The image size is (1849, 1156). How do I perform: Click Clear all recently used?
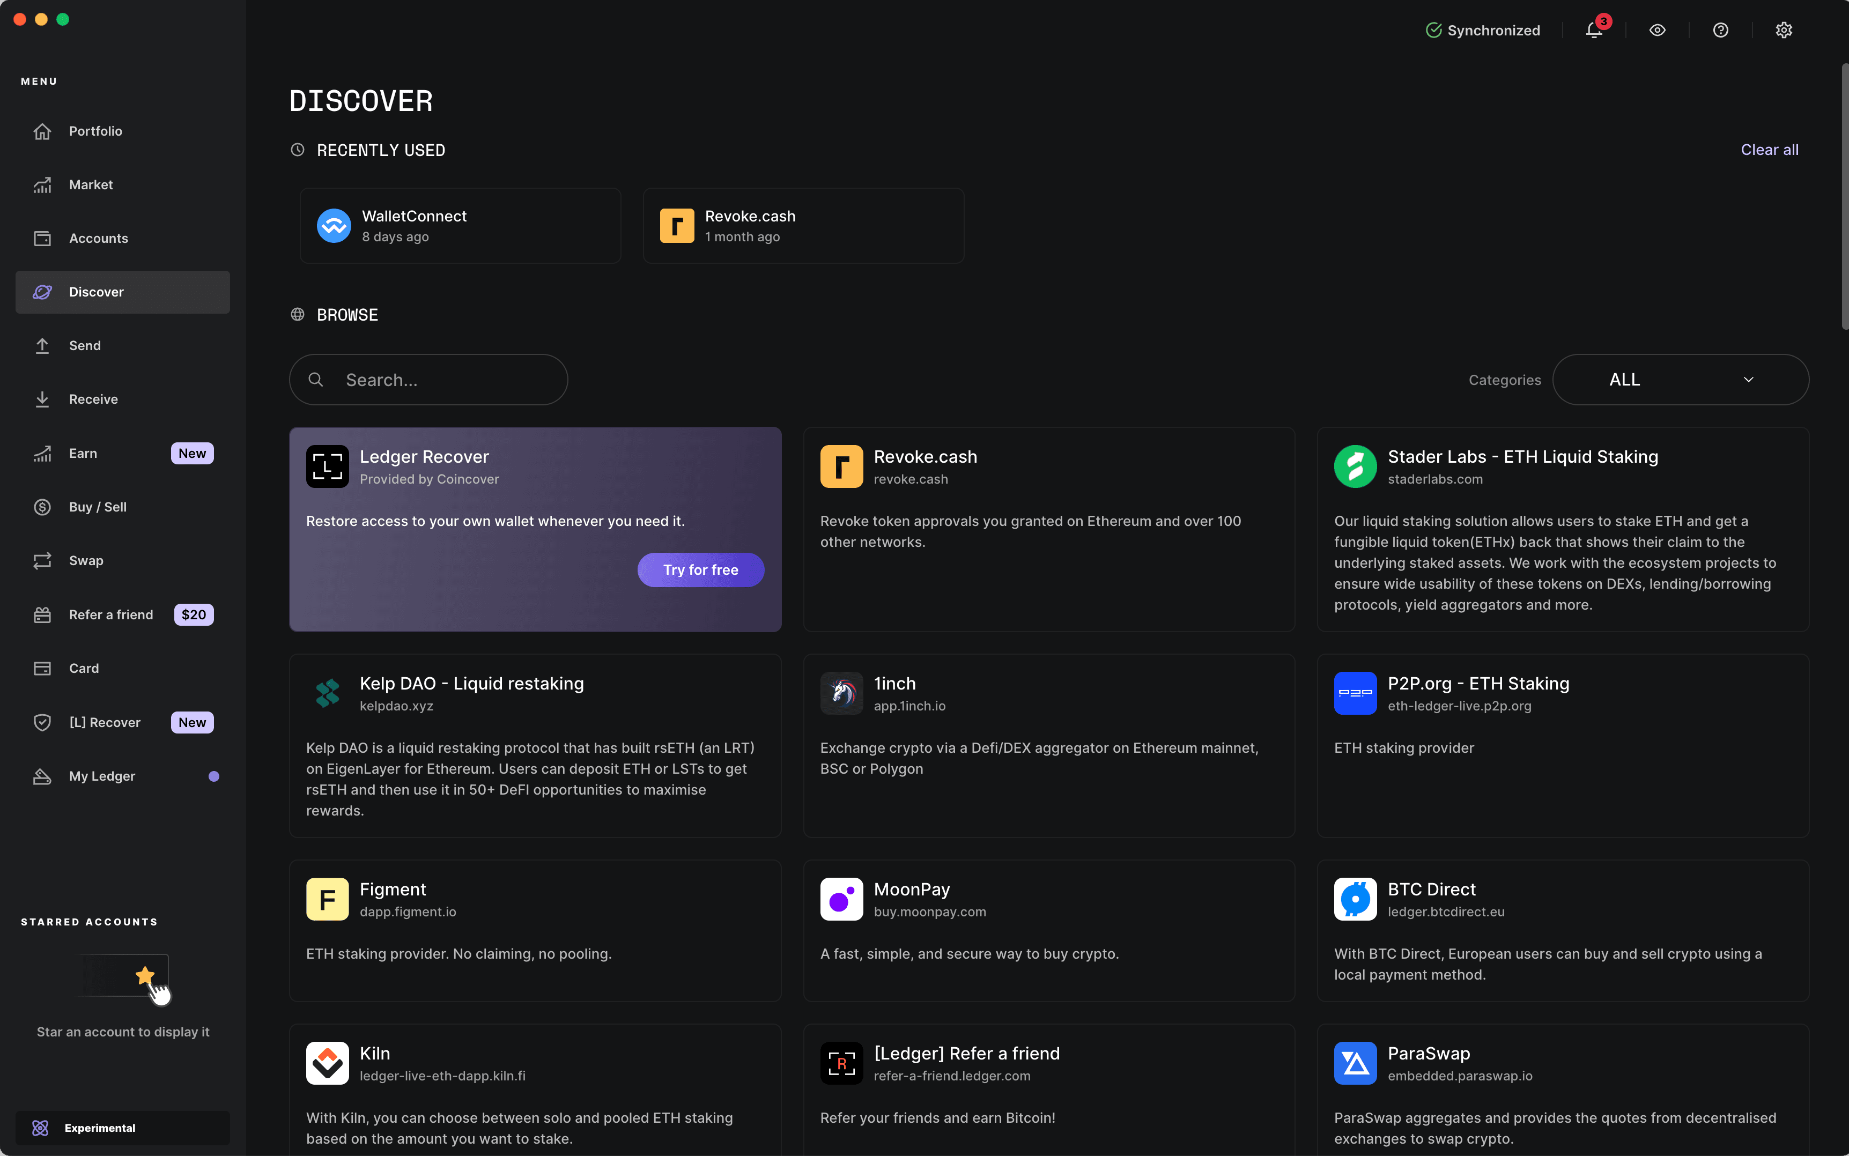pyautogui.click(x=1770, y=150)
